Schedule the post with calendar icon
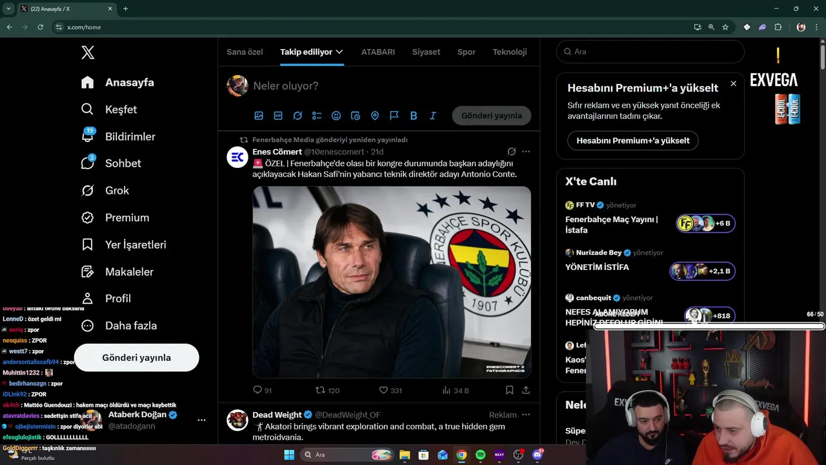The height and width of the screenshot is (465, 826). (356, 116)
